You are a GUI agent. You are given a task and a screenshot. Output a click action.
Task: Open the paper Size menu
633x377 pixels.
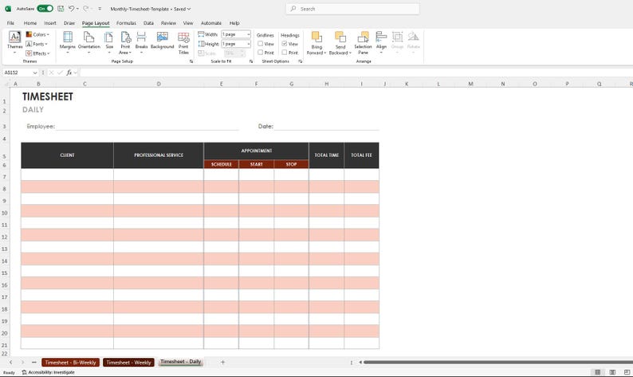point(109,42)
